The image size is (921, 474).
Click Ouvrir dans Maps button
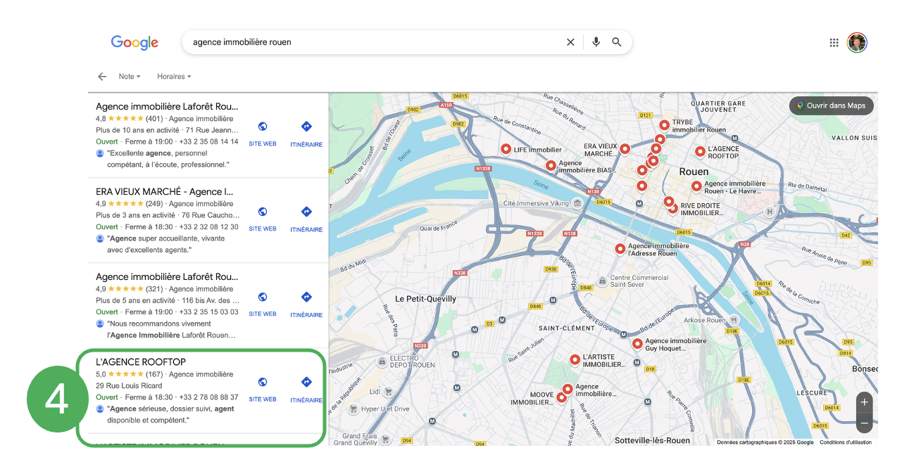(832, 105)
